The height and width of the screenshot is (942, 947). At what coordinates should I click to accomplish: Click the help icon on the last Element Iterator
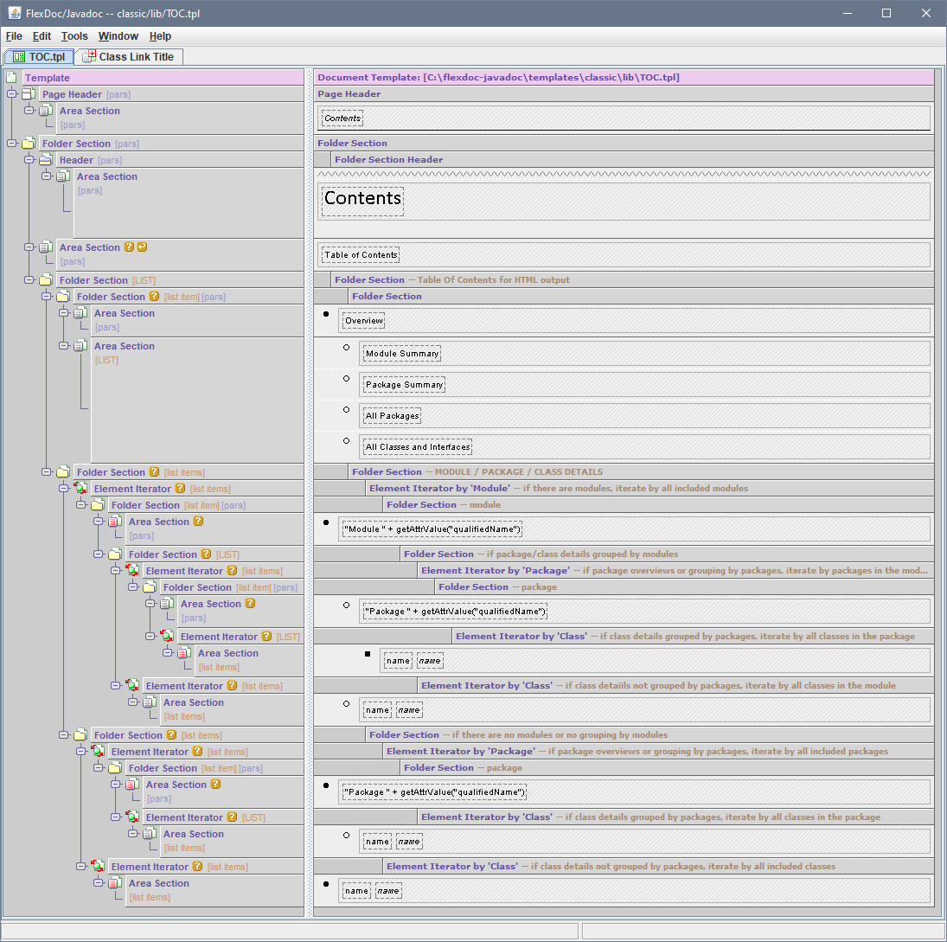[x=197, y=867]
